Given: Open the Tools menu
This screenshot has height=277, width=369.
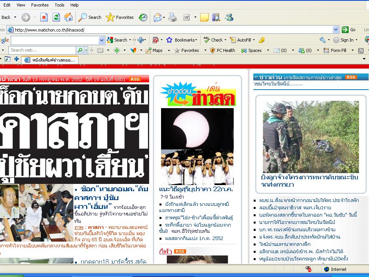Looking at the screenshot, I should coord(60,5).
